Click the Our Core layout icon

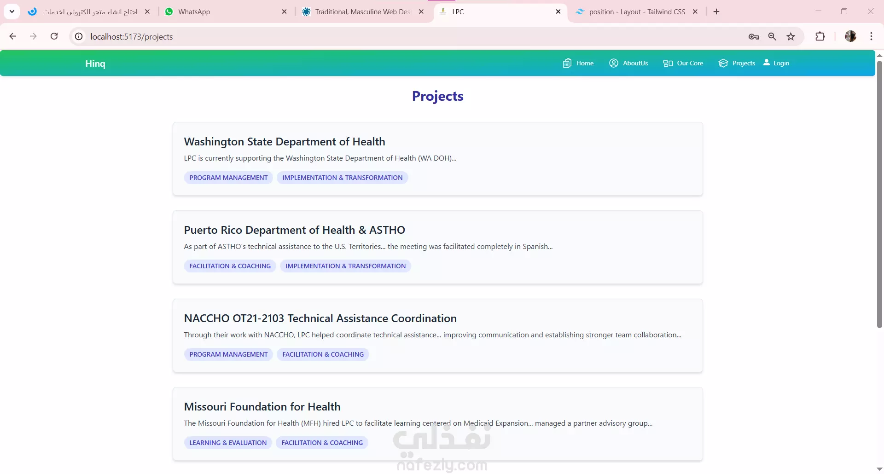(x=668, y=63)
